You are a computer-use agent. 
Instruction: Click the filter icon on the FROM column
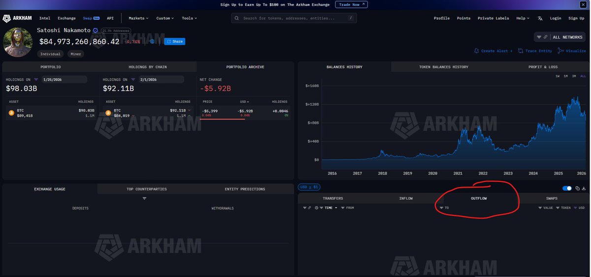tap(343, 208)
